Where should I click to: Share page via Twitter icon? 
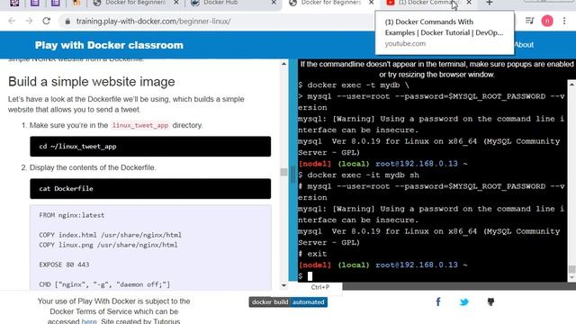pyautogui.click(x=464, y=302)
